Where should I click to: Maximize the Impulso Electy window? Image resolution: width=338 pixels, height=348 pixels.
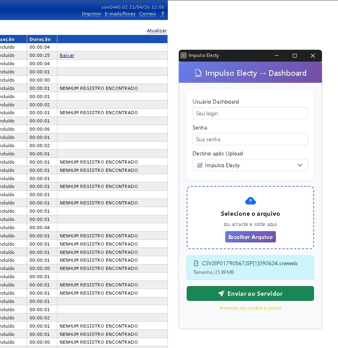pyautogui.click(x=295, y=55)
